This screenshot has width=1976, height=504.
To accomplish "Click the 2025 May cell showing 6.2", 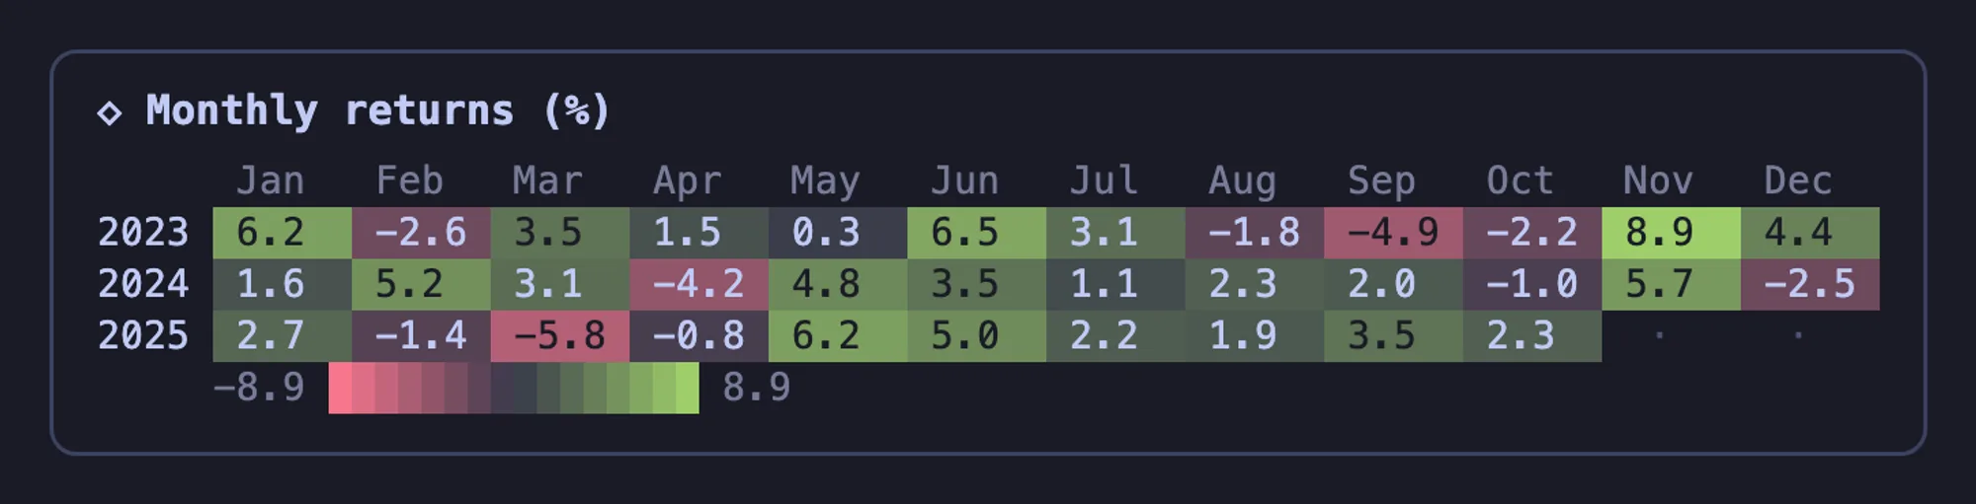I will [838, 335].
